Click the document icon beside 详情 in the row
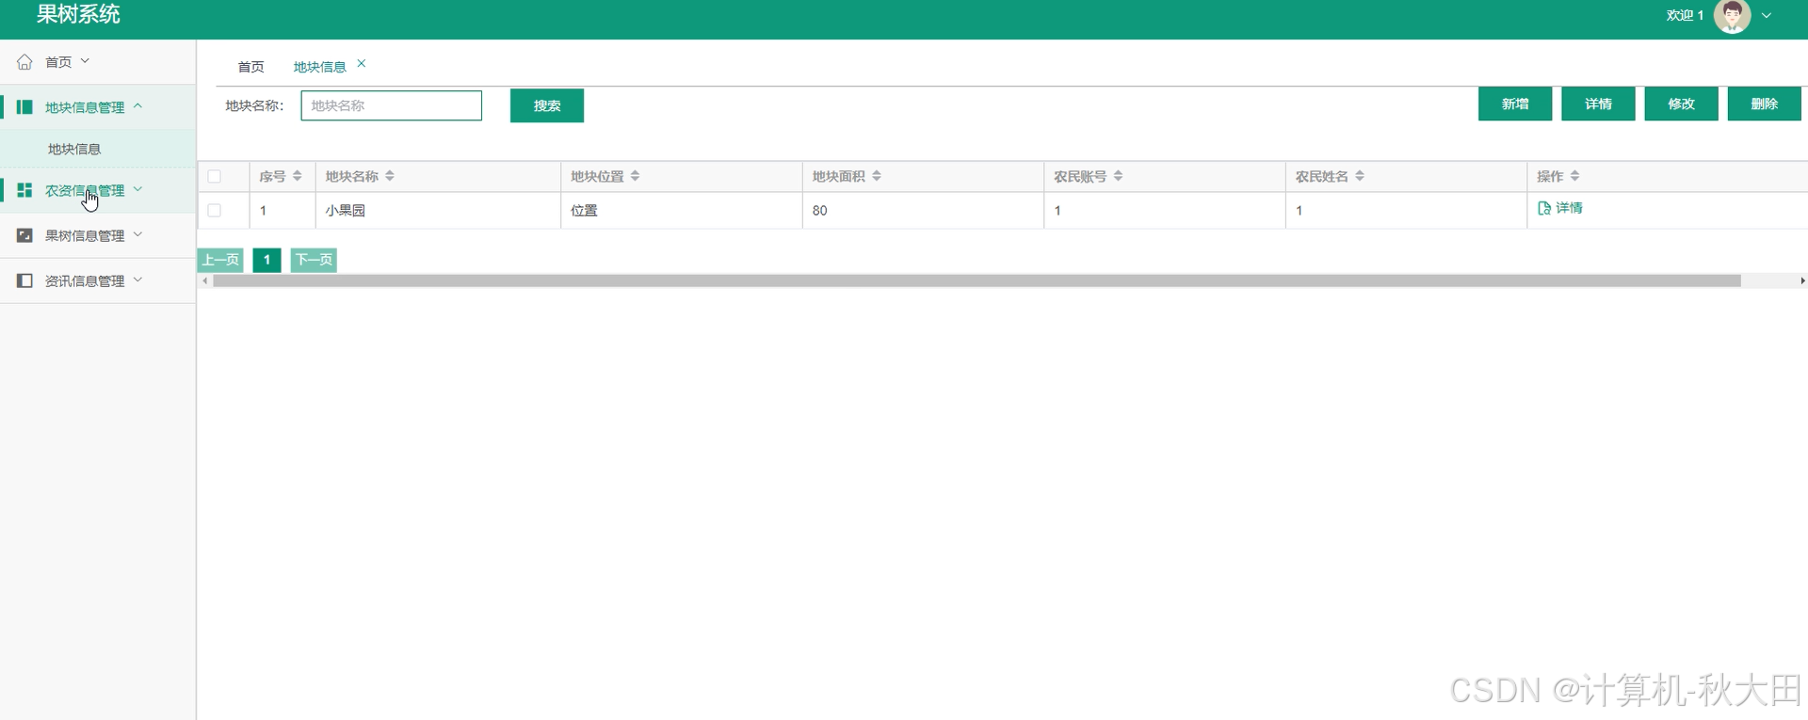Image resolution: width=1808 pixels, height=720 pixels. pos(1543,208)
